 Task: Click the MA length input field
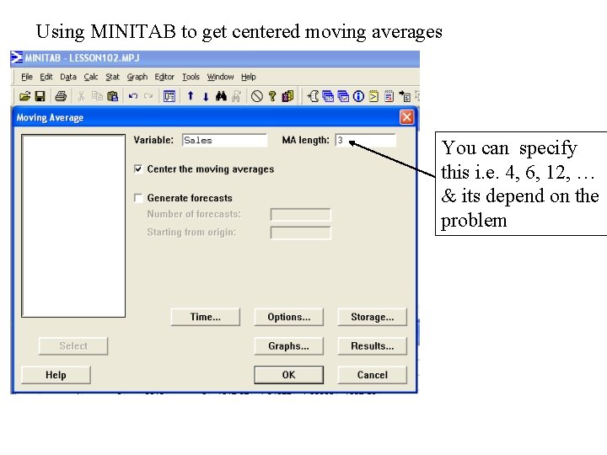(x=366, y=140)
